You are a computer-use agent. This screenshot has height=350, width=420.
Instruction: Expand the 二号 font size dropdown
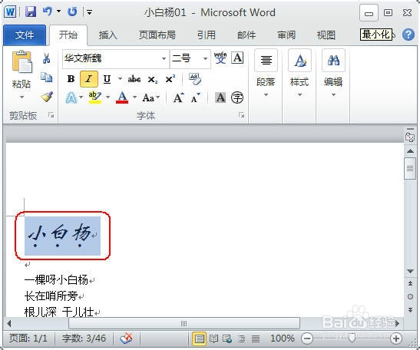click(206, 58)
